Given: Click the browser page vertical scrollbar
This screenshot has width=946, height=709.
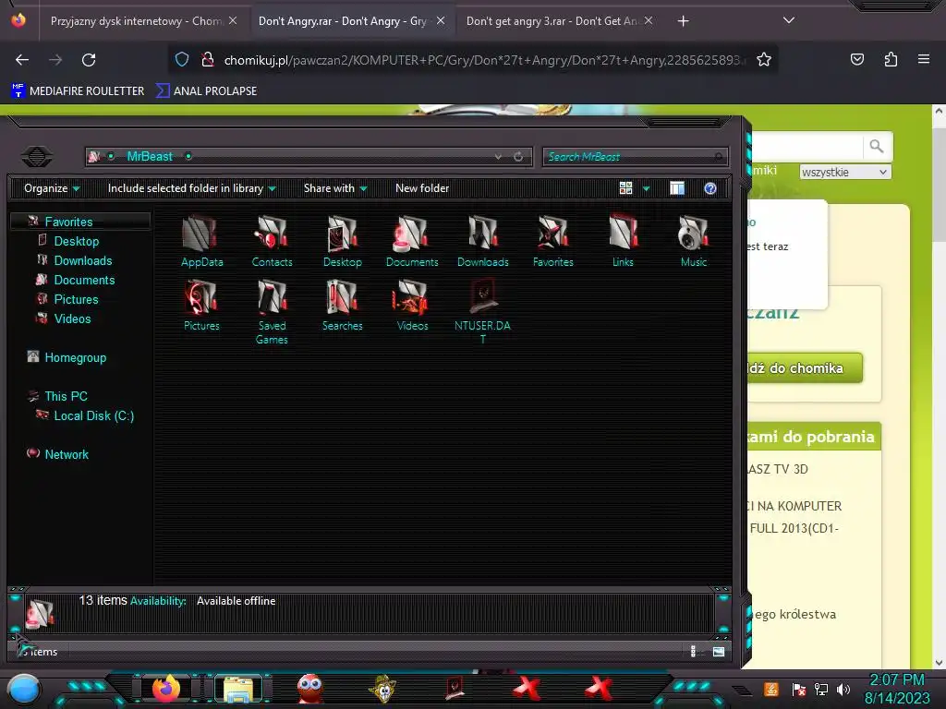Looking at the screenshot, I should [939, 386].
